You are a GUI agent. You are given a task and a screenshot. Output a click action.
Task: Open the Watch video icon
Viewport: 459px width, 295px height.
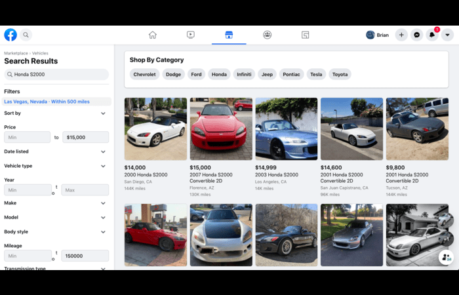[x=191, y=35]
